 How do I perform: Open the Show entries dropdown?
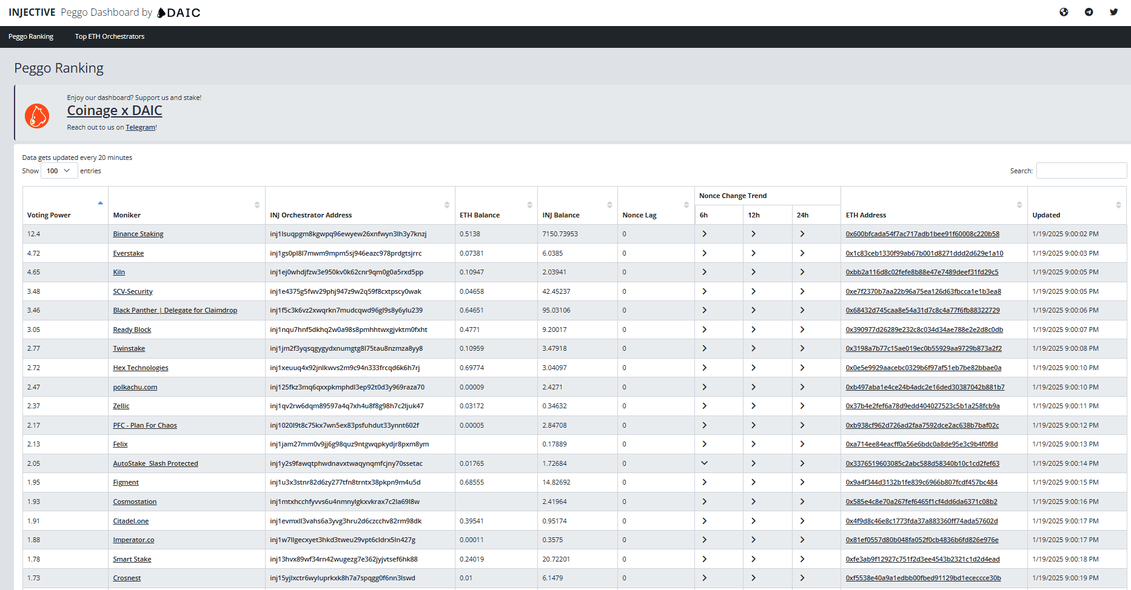pyautogui.click(x=58, y=170)
